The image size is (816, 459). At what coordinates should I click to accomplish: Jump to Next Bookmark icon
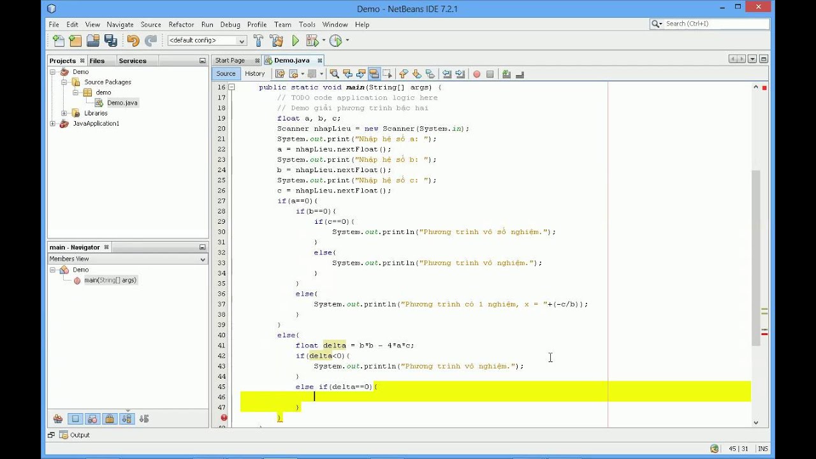coord(416,74)
